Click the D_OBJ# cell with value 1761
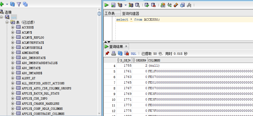The width and height of the screenshot is (253, 116). coord(124,71)
